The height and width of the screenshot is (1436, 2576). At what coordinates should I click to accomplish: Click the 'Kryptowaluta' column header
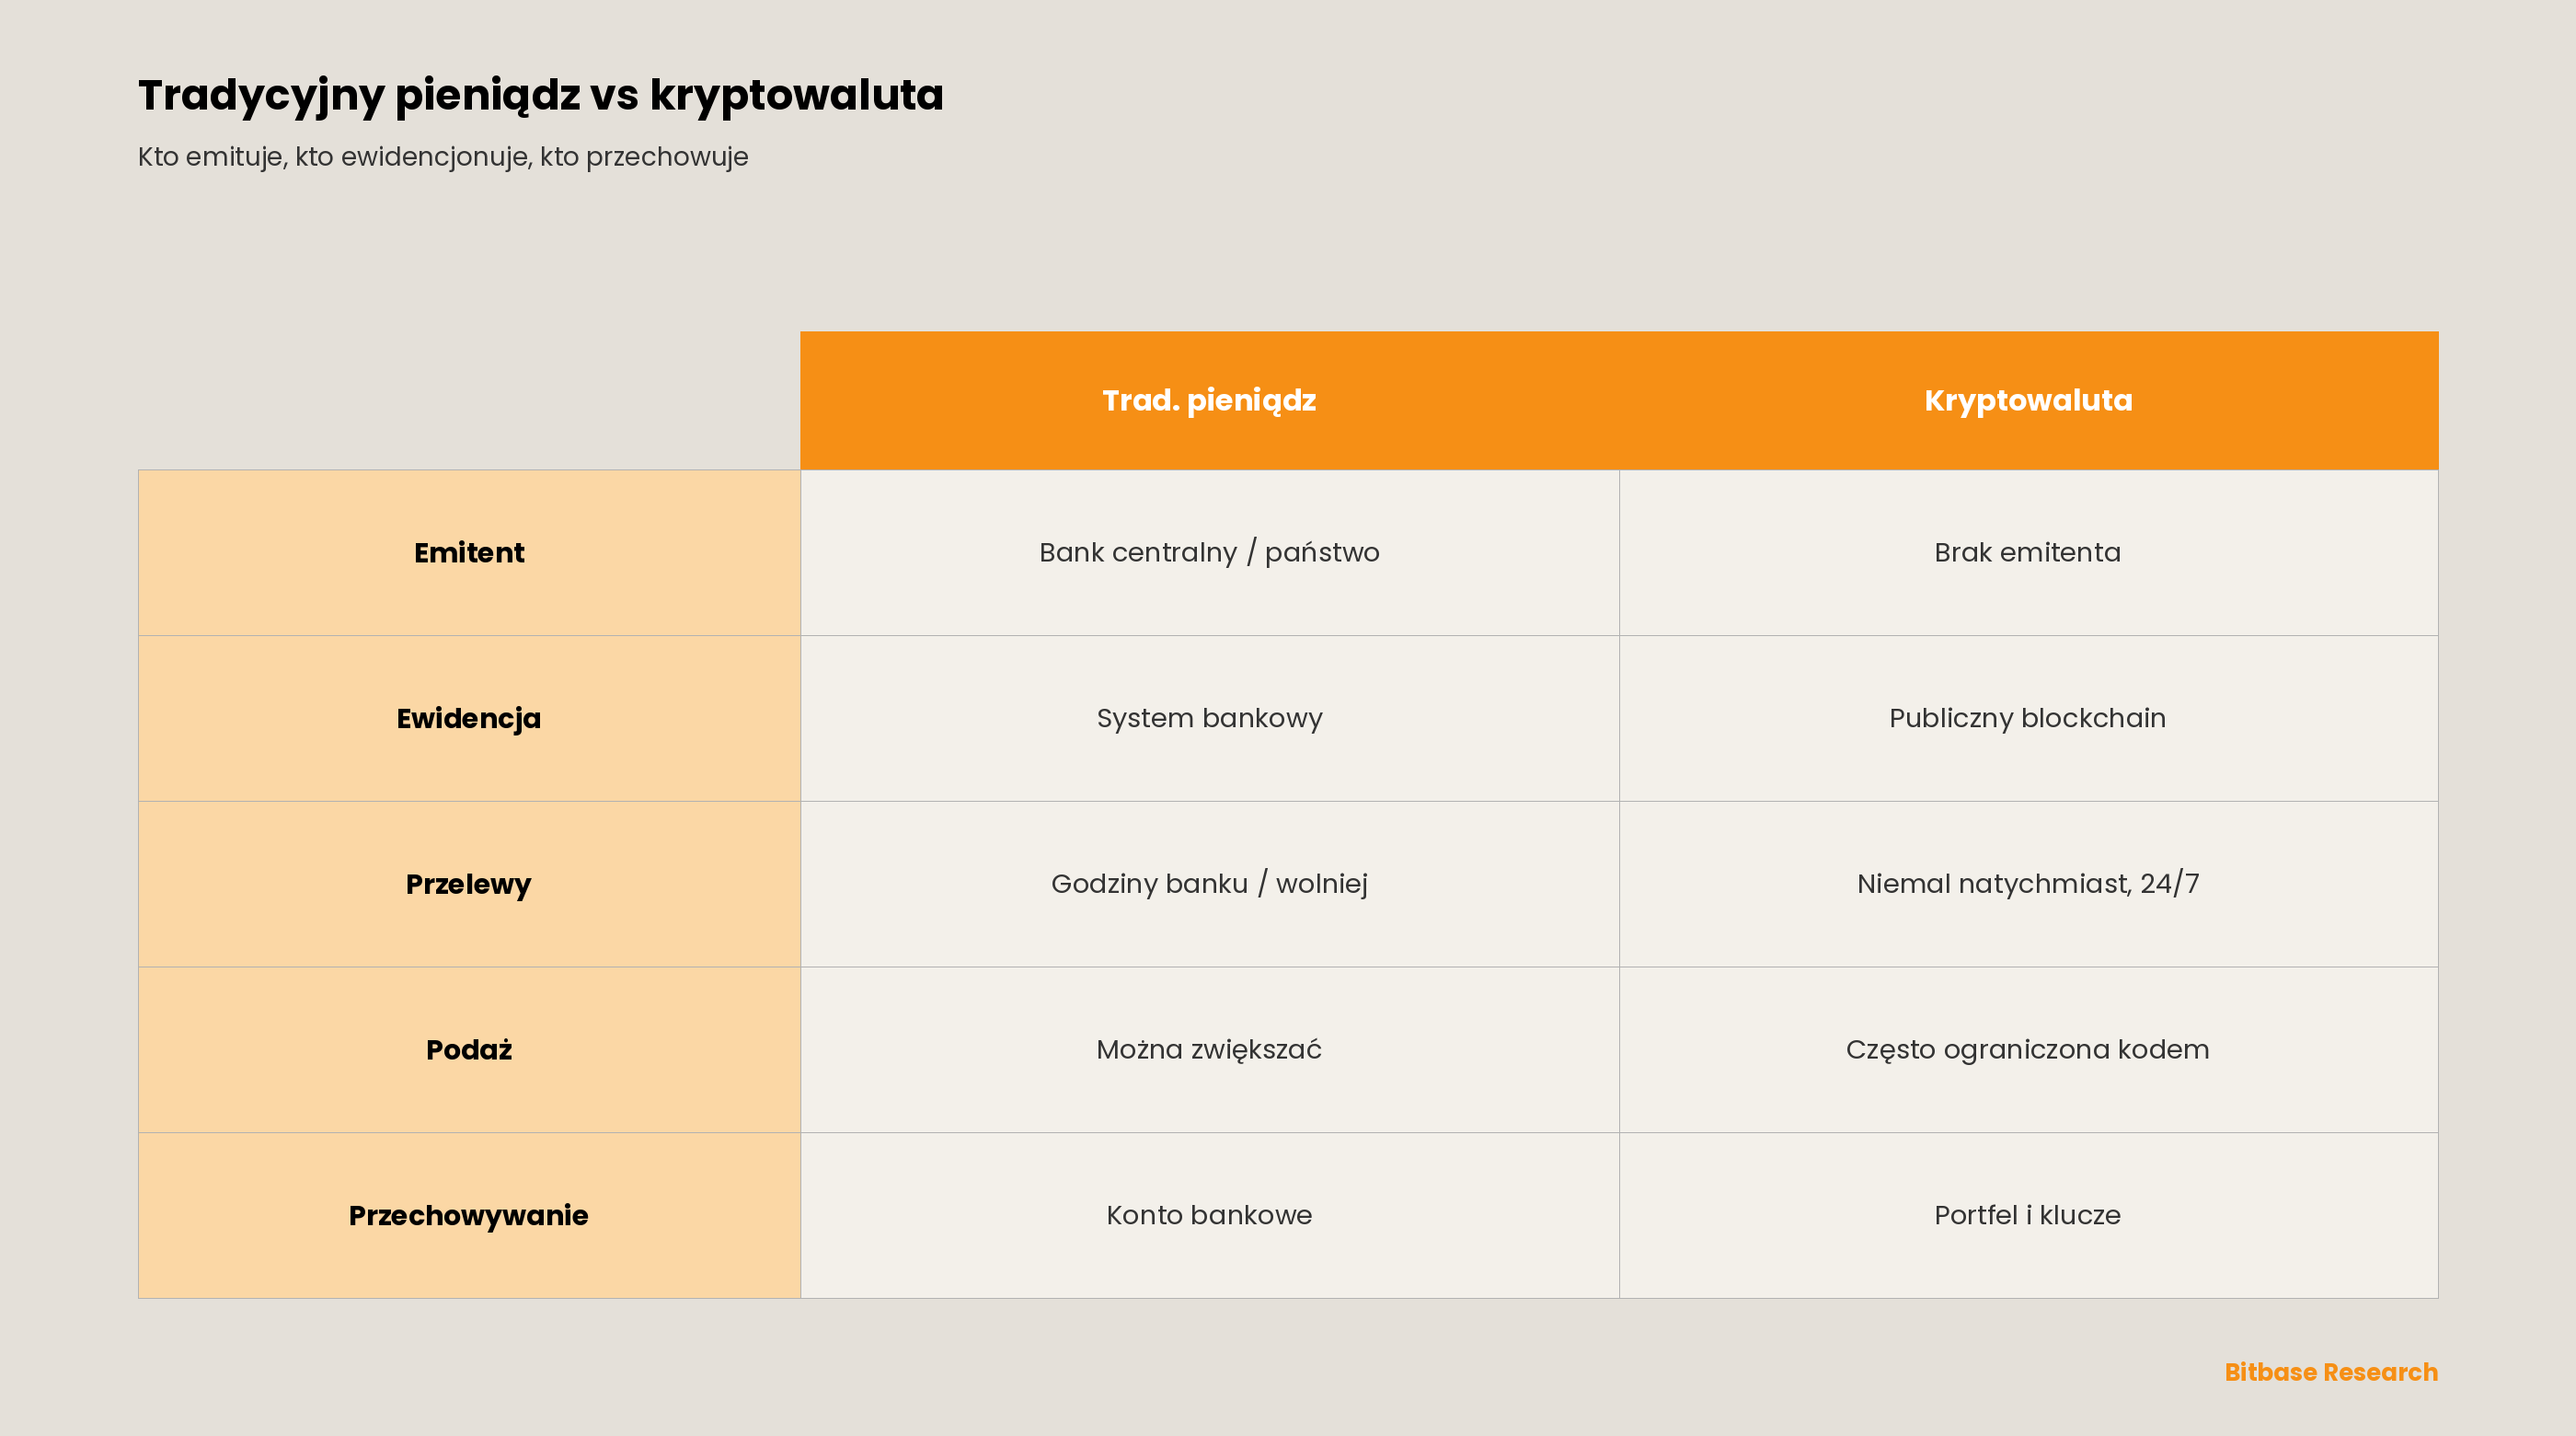(2028, 400)
